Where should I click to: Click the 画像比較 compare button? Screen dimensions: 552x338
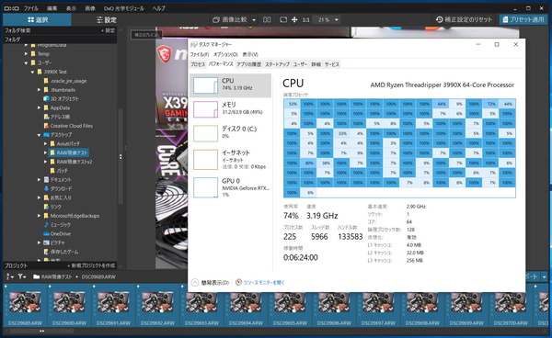[230, 19]
